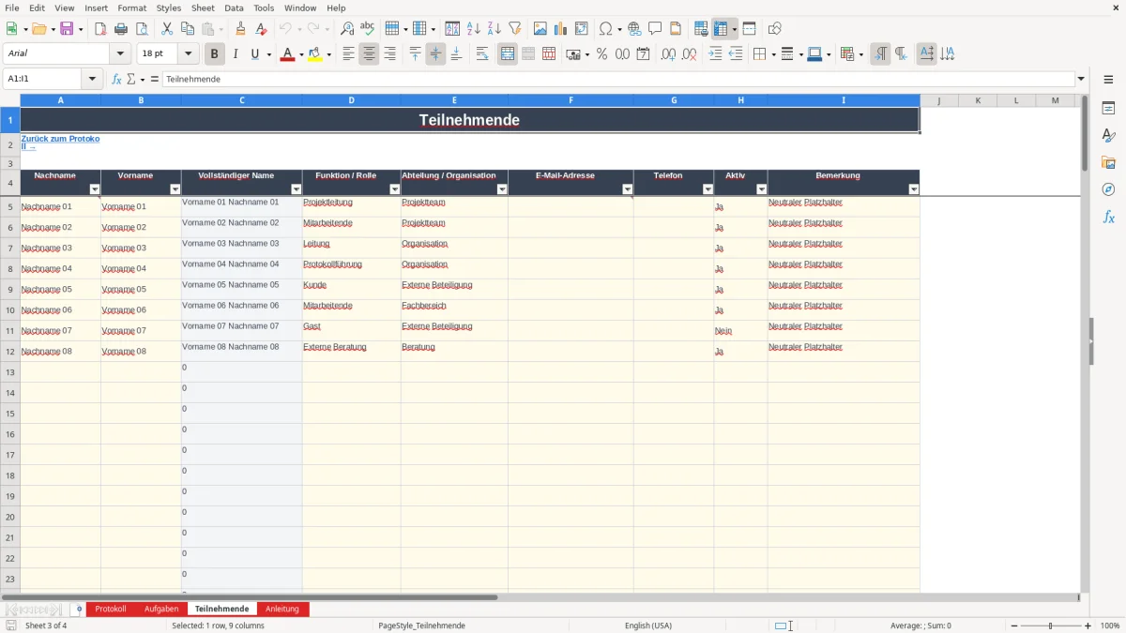The height and width of the screenshot is (633, 1126).
Task: Click Add Decimal Place icon
Action: coord(668,54)
